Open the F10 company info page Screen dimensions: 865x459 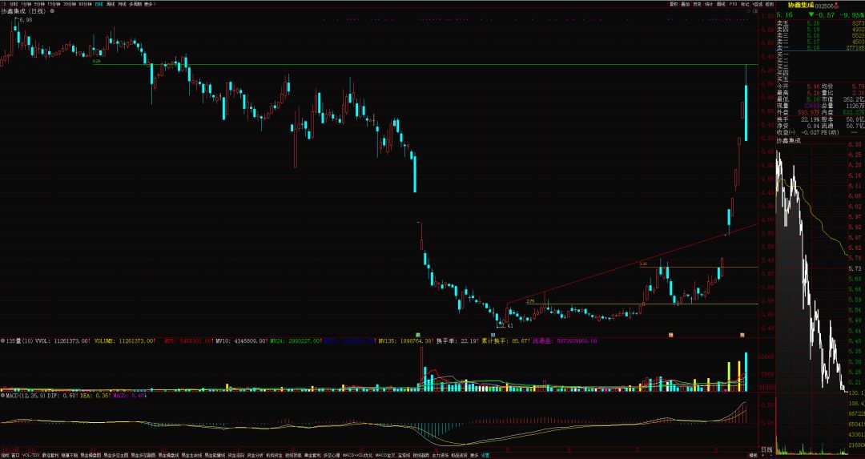(733, 4)
